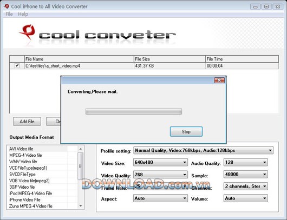
Task: Click the format list scroll down arrow
Action: pyautogui.click(x=81, y=206)
